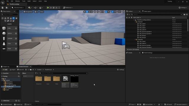Image resolution: width=189 pixels, height=106 pixels.
Task: Close the Place Actors panel tab
Action: [14, 11]
